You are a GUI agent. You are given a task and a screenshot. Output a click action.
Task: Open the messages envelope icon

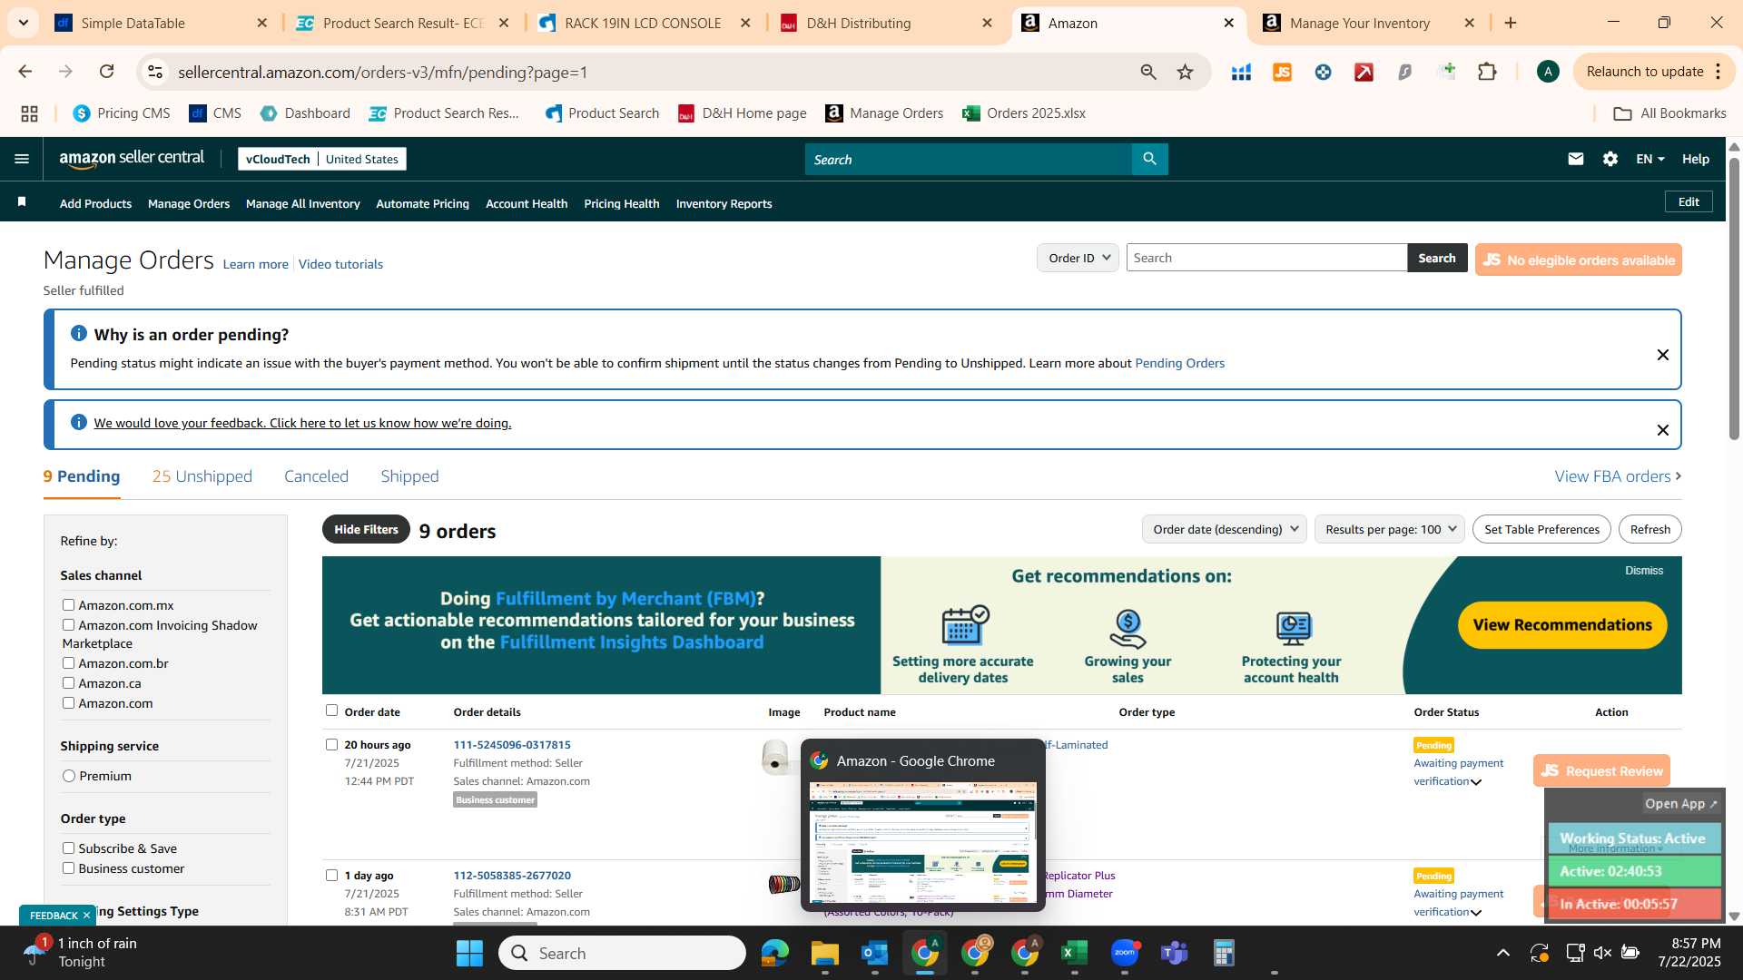click(1576, 159)
